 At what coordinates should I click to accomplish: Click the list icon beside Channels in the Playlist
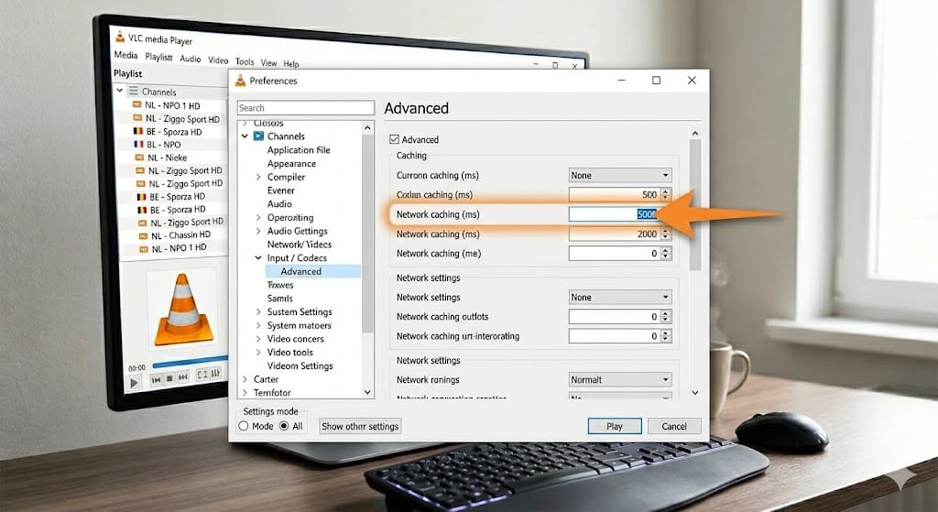click(x=134, y=91)
